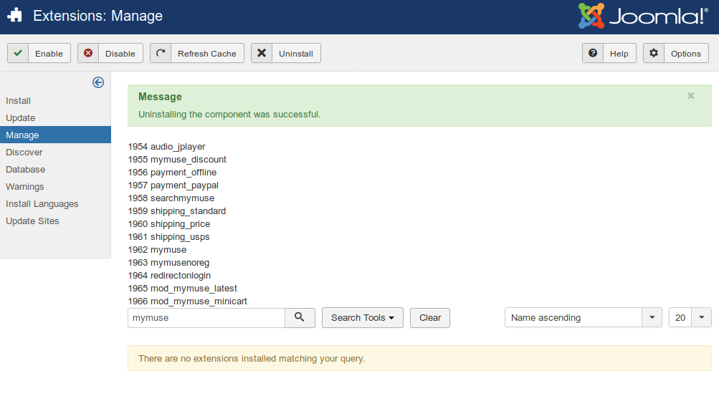This screenshot has height=396, width=719.
Task: Click the Uninstall X icon
Action: (262, 53)
